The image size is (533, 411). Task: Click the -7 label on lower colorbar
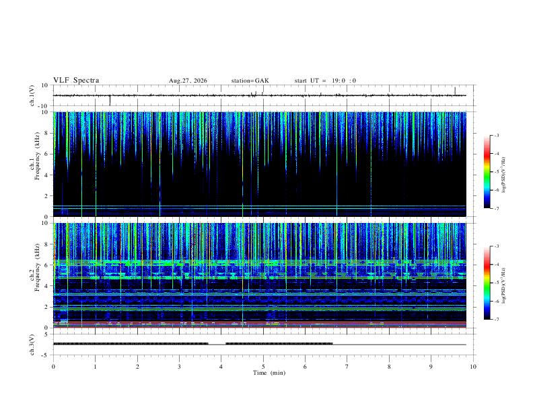pos(497,320)
